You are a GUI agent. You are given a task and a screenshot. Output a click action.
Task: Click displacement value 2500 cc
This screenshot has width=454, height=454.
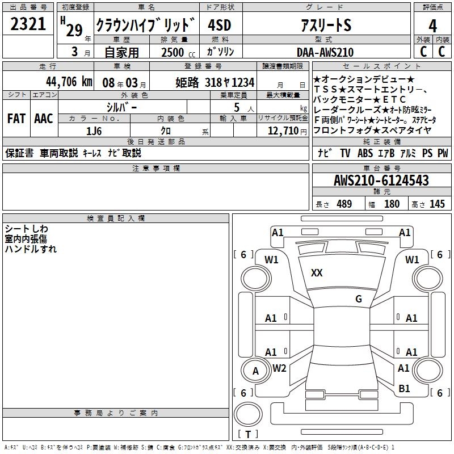[x=178, y=52]
